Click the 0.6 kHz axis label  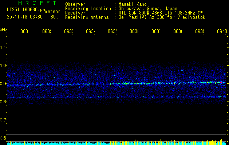click(x=3, y=138)
